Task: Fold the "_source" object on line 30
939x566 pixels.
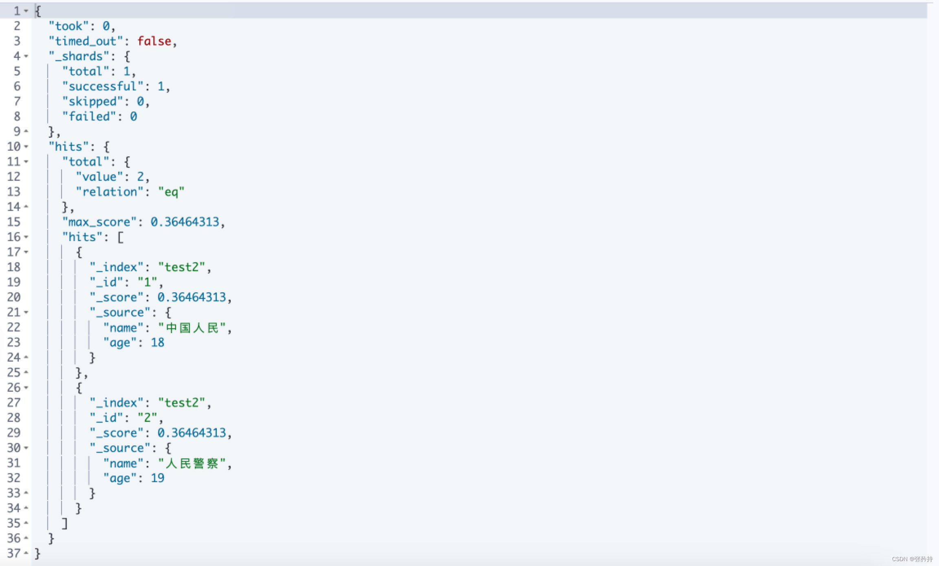Action: [26, 448]
